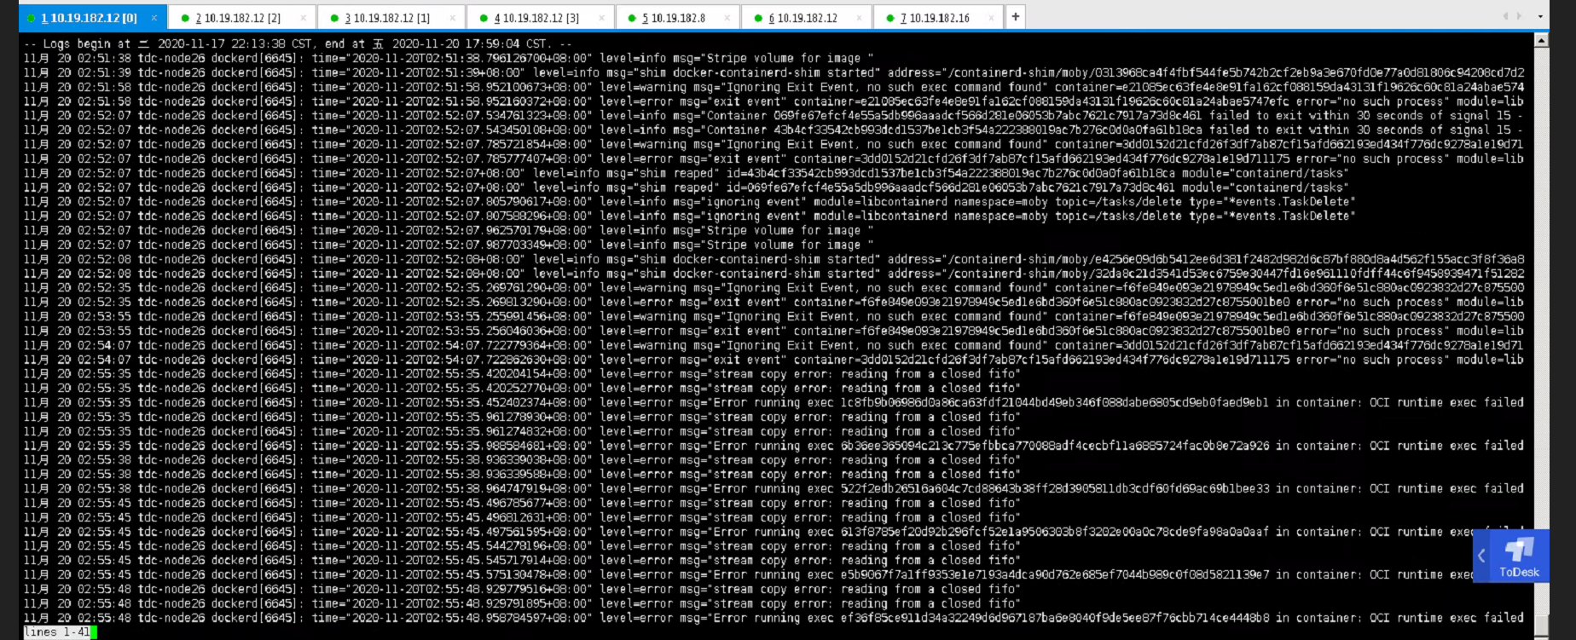The image size is (1576, 640).
Task: Close the 10.19.182.12 [2] session tab
Action: pos(303,18)
